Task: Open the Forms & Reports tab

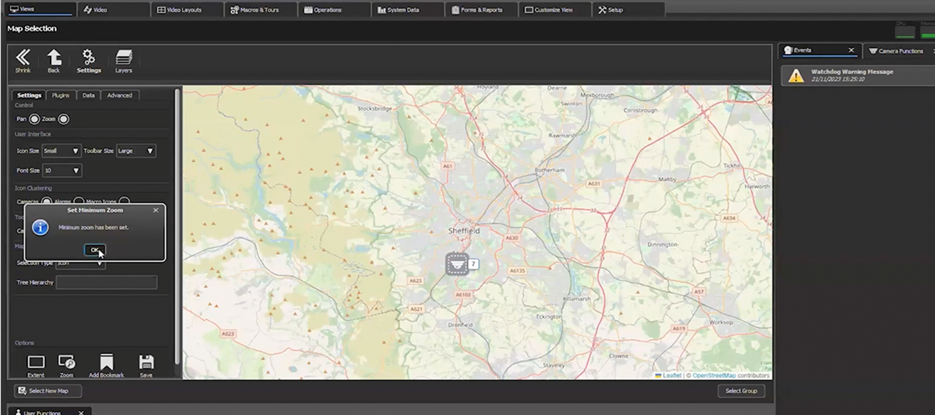Action: pyautogui.click(x=482, y=10)
